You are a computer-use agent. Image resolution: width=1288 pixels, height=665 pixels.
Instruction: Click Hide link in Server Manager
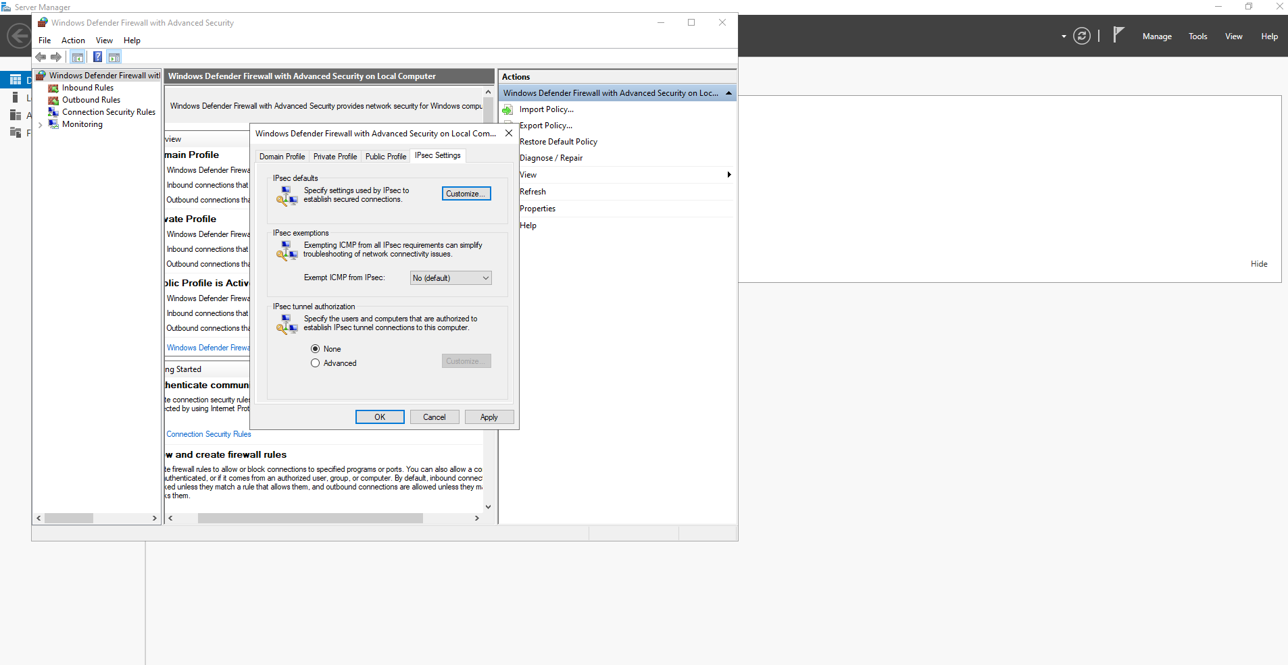[1259, 264]
